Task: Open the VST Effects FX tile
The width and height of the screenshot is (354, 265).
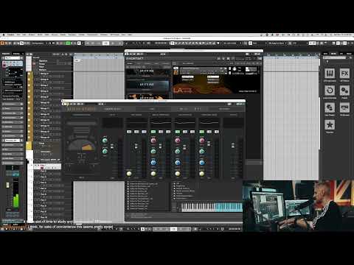Action: pyautogui.click(x=344, y=74)
